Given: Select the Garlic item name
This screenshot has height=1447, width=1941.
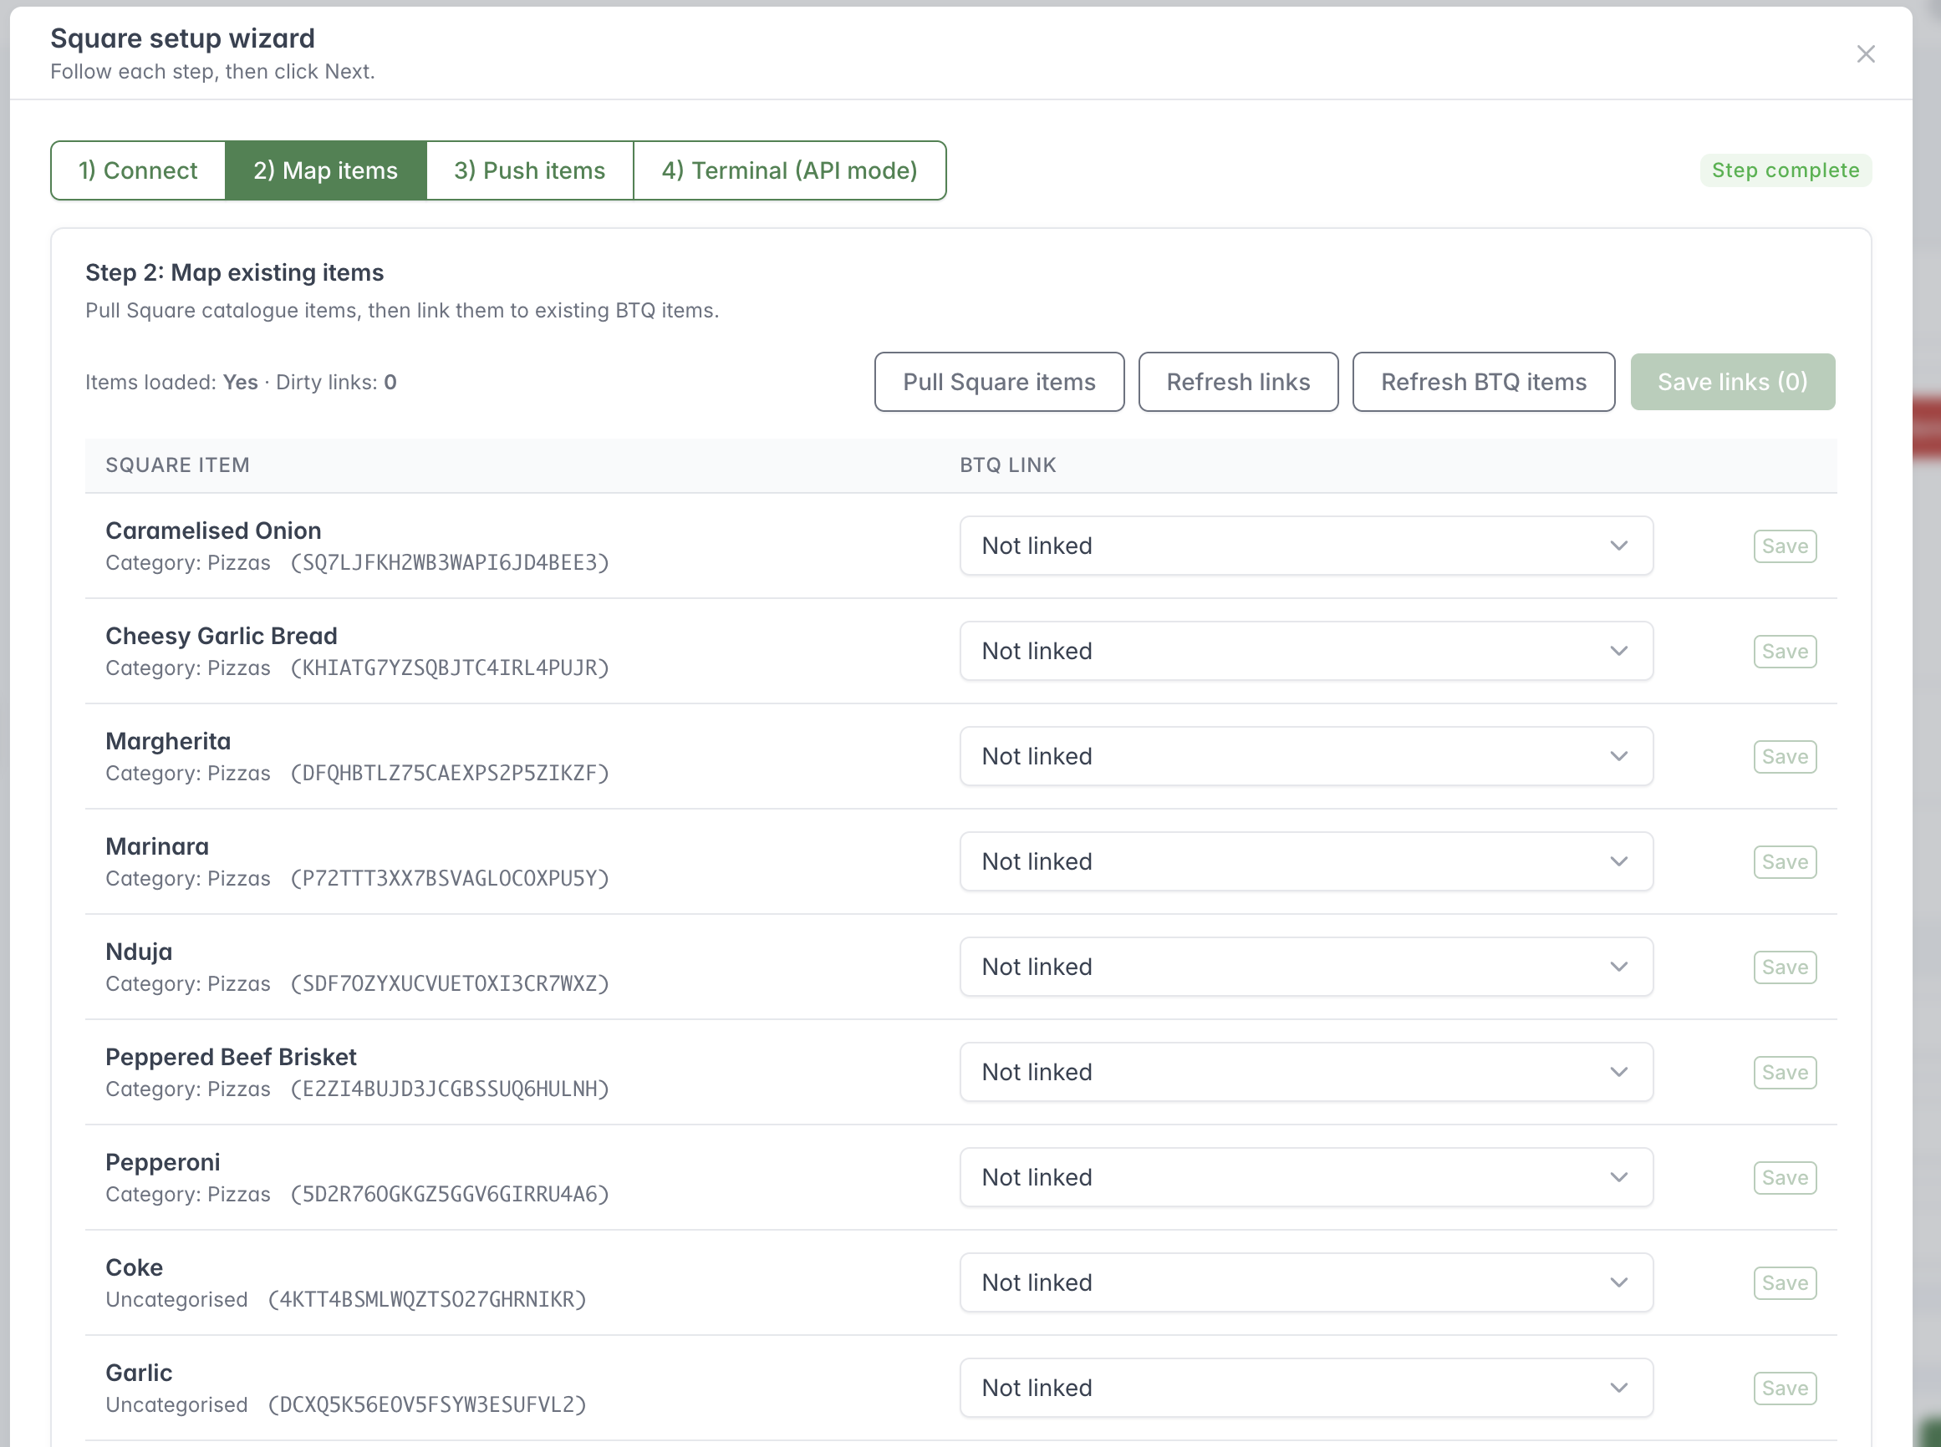Looking at the screenshot, I should click(x=139, y=1373).
